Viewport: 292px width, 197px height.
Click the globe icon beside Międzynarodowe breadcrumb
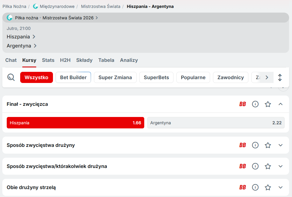click(x=35, y=6)
